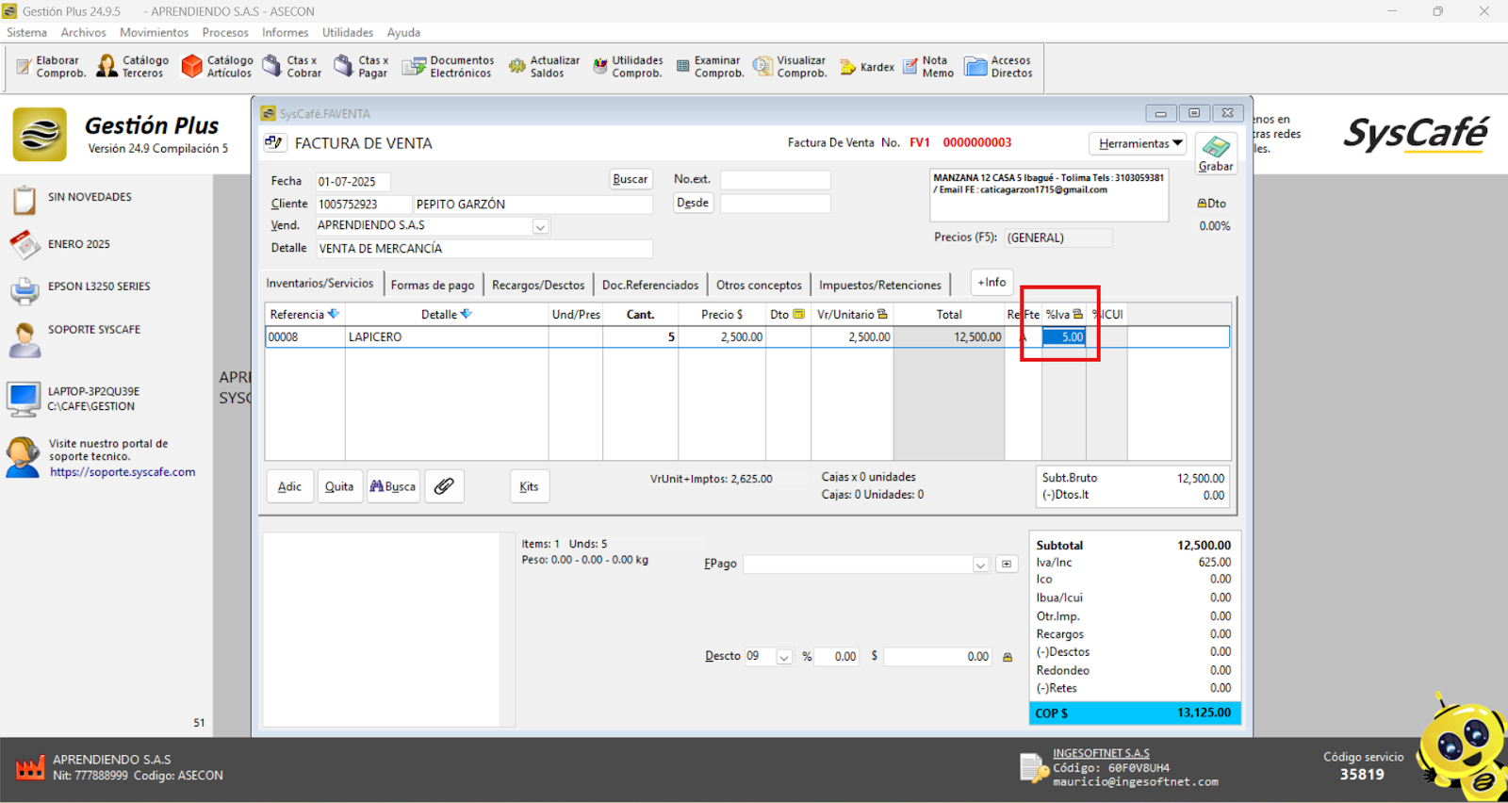This screenshot has height=803, width=1508.
Task: Open Catálogo Artículos in the toolbar
Action: pyautogui.click(x=218, y=67)
